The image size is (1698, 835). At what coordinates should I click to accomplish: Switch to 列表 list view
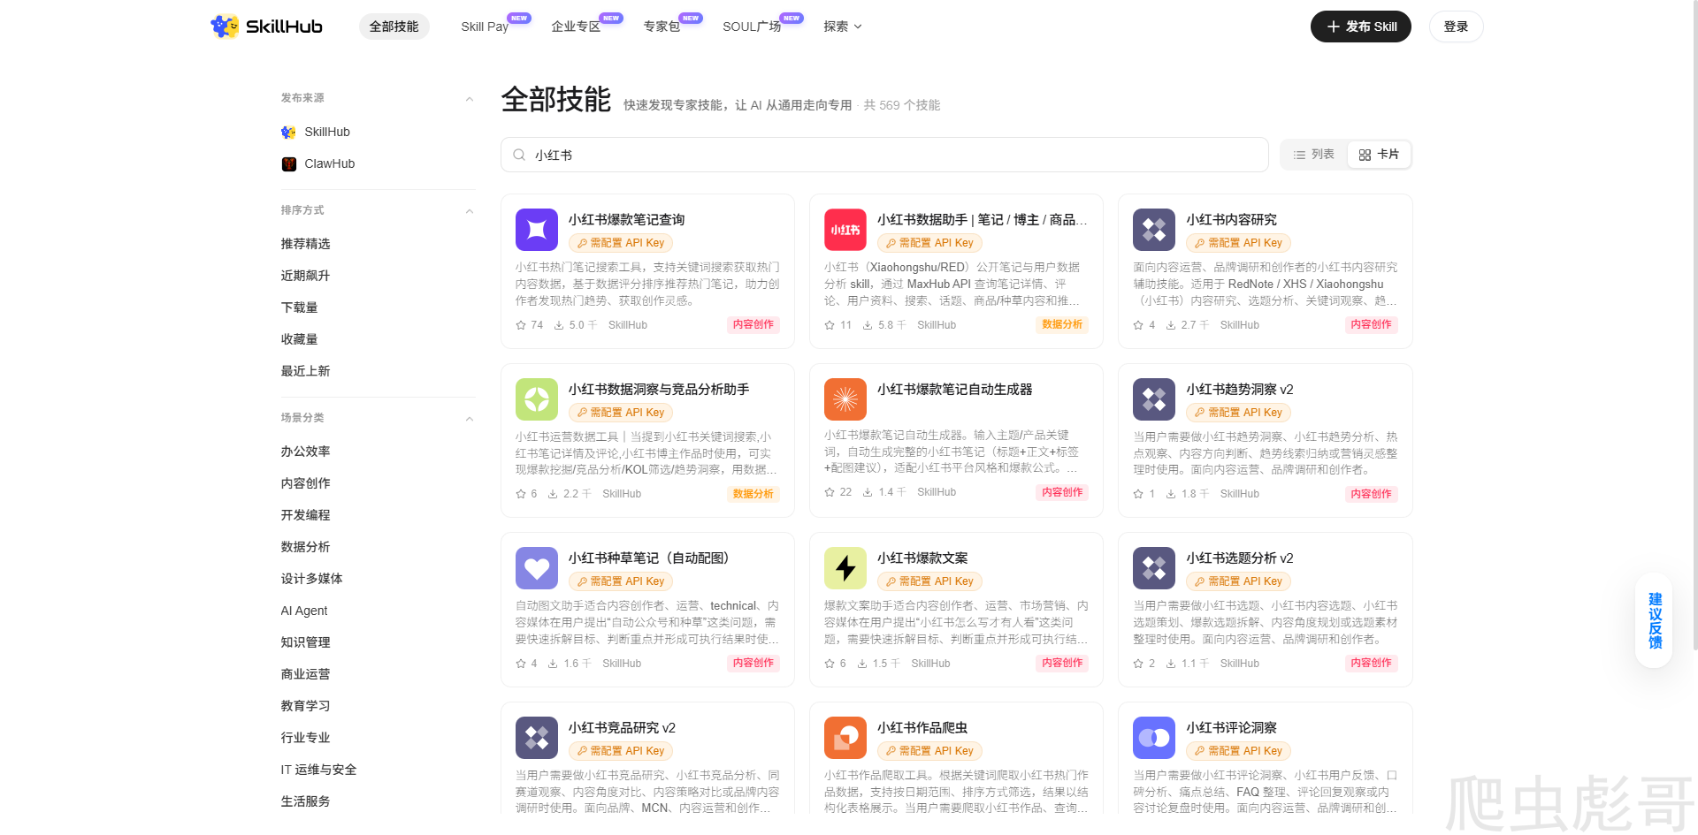[x=1313, y=155]
